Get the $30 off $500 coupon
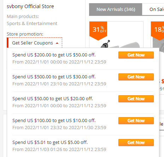This screenshot has width=164, height=157. tap(136, 77)
